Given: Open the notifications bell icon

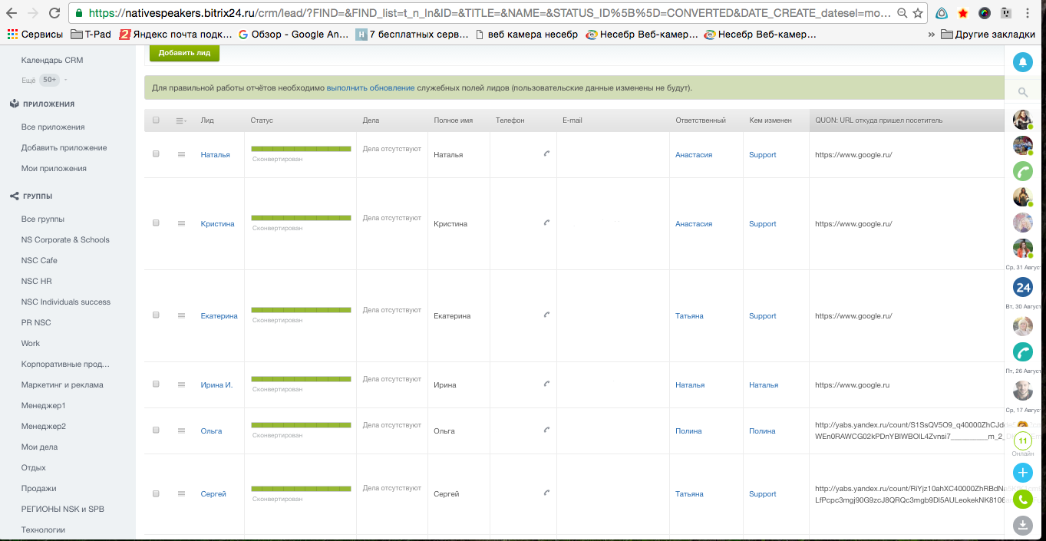Looking at the screenshot, I should pos(1022,63).
